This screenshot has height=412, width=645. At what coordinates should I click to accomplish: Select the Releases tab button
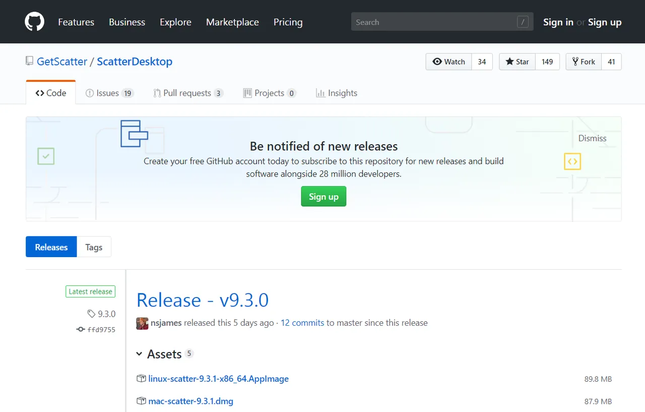coord(51,247)
